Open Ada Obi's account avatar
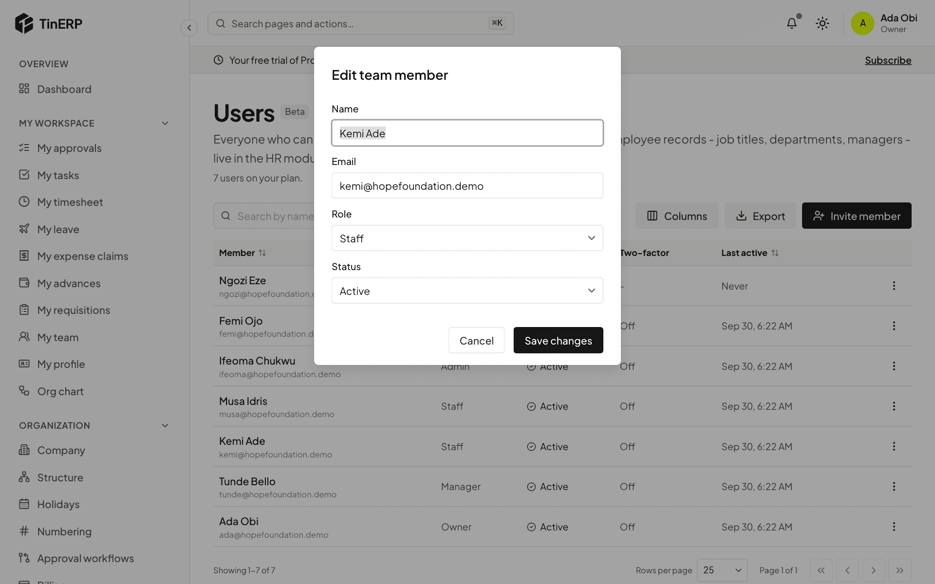This screenshot has height=584, width=935. (862, 23)
